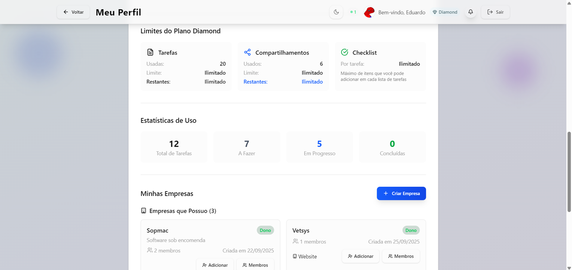Click the Limites do Plano Diamond heading
This screenshot has height=270, width=572.
pos(181,31)
